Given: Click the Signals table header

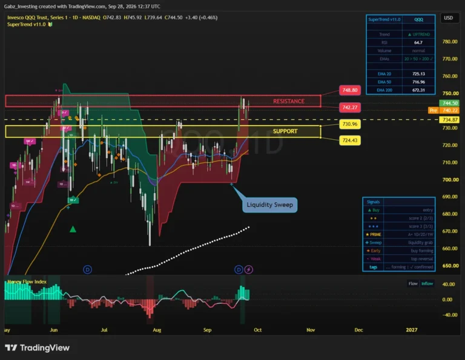Looking at the screenshot, I should tap(373, 201).
